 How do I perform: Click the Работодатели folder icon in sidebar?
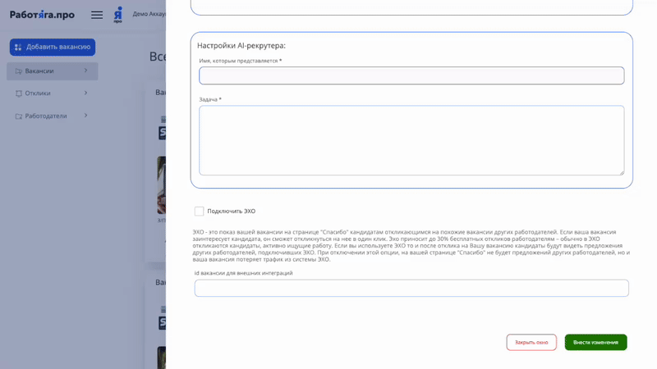18,116
